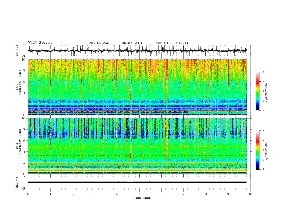Image resolution: width=282 pixels, height=218 pixels.
Task: Click the upper colorbar's log(PSD) label
Action: pos(266,93)
